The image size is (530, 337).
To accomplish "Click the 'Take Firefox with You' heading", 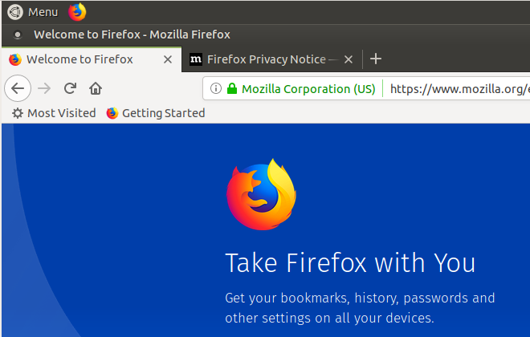I will [350, 262].
